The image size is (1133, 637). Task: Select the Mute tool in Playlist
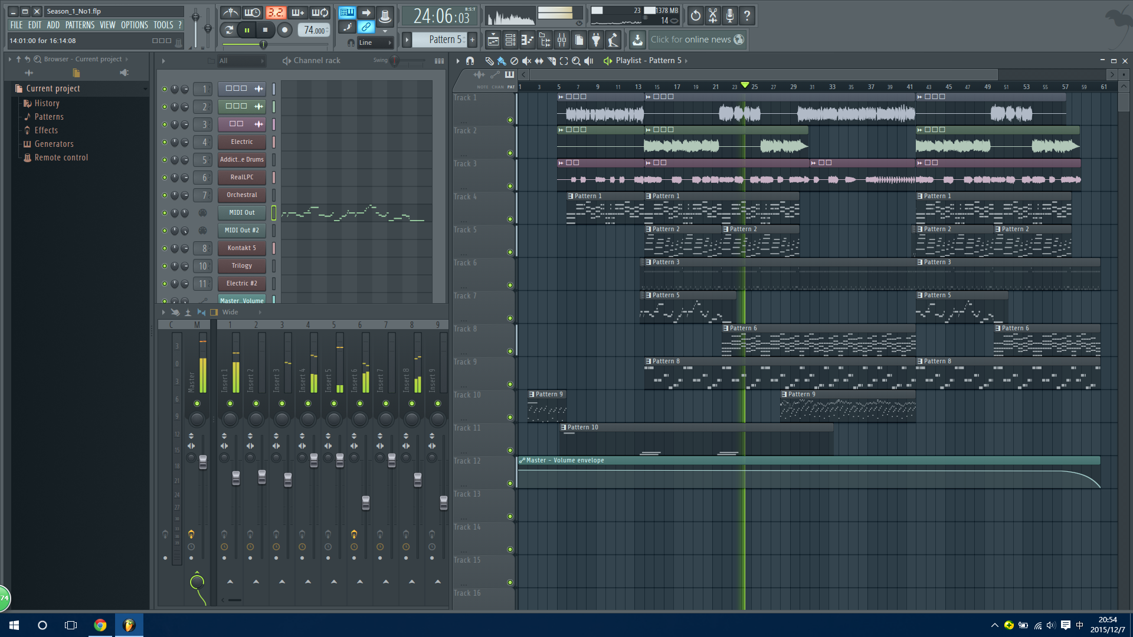click(526, 61)
